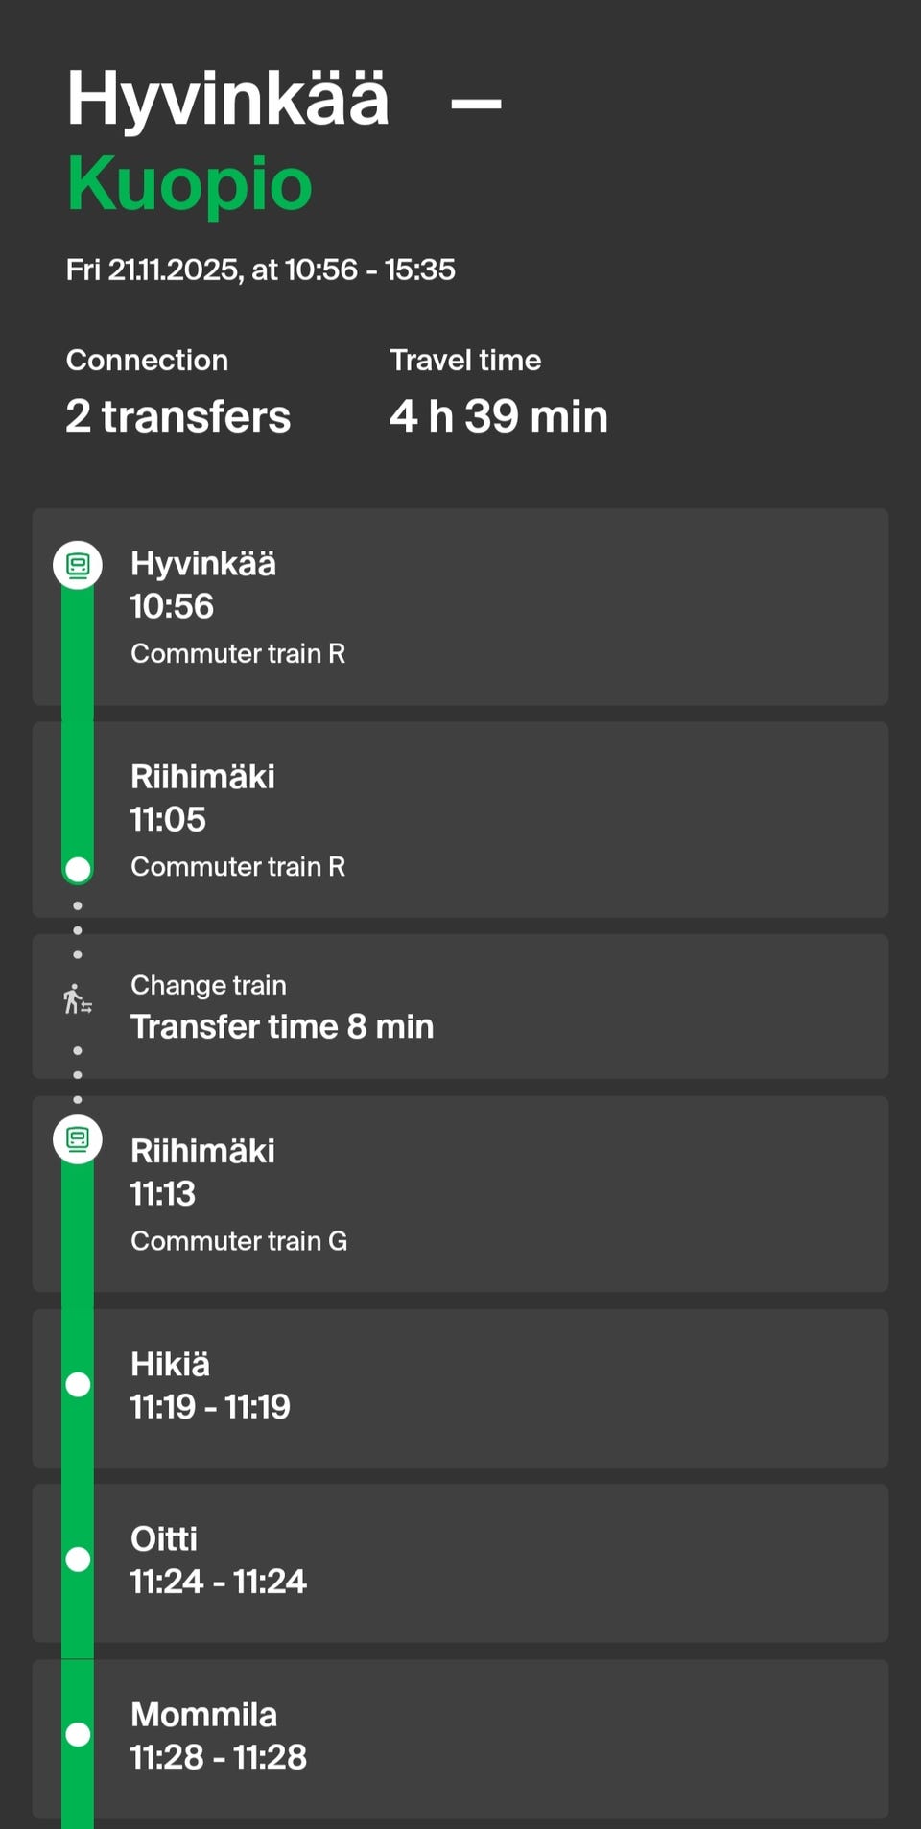Click the Commuter train G label
The image size is (921, 1829).
239,1241
